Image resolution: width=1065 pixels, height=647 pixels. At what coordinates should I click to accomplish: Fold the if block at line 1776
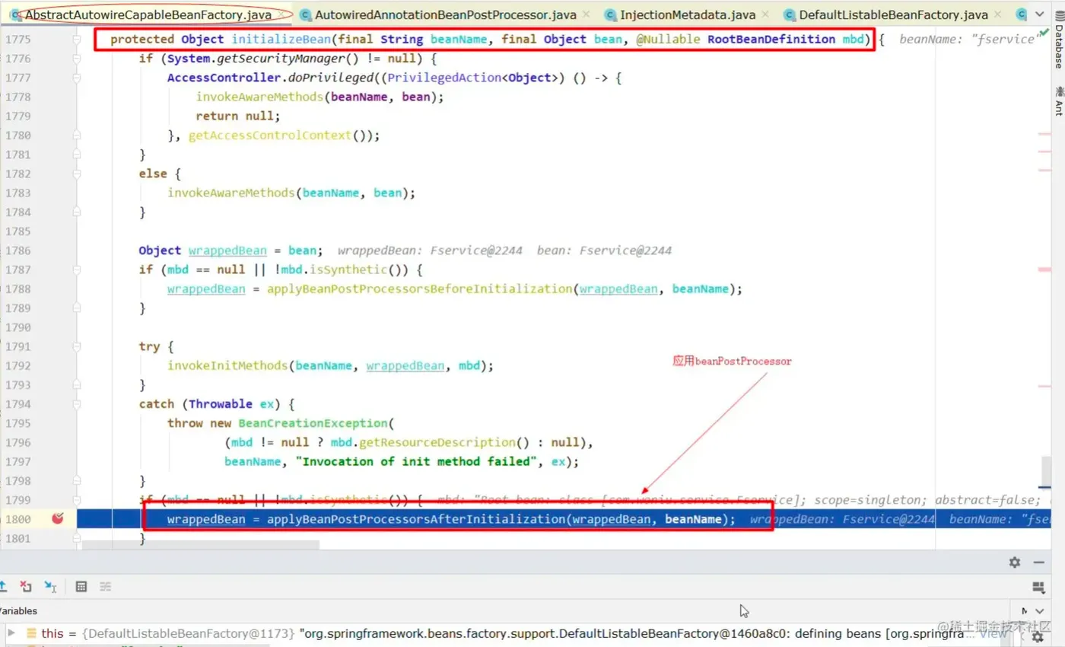tap(77, 58)
